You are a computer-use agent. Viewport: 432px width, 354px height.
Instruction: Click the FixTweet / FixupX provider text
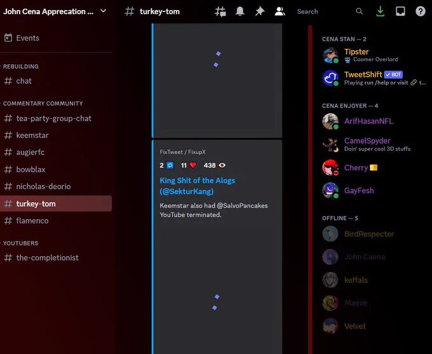pyautogui.click(x=182, y=152)
